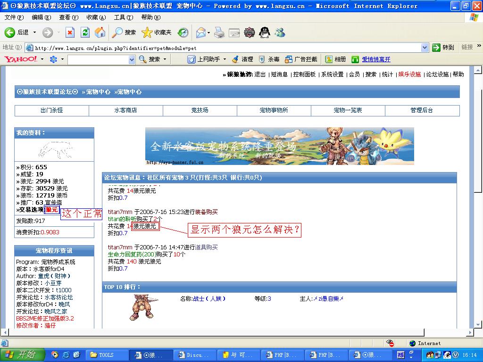The width and height of the screenshot is (483, 362).
Task: Click the IE Back arrow button
Action: pos(9,33)
